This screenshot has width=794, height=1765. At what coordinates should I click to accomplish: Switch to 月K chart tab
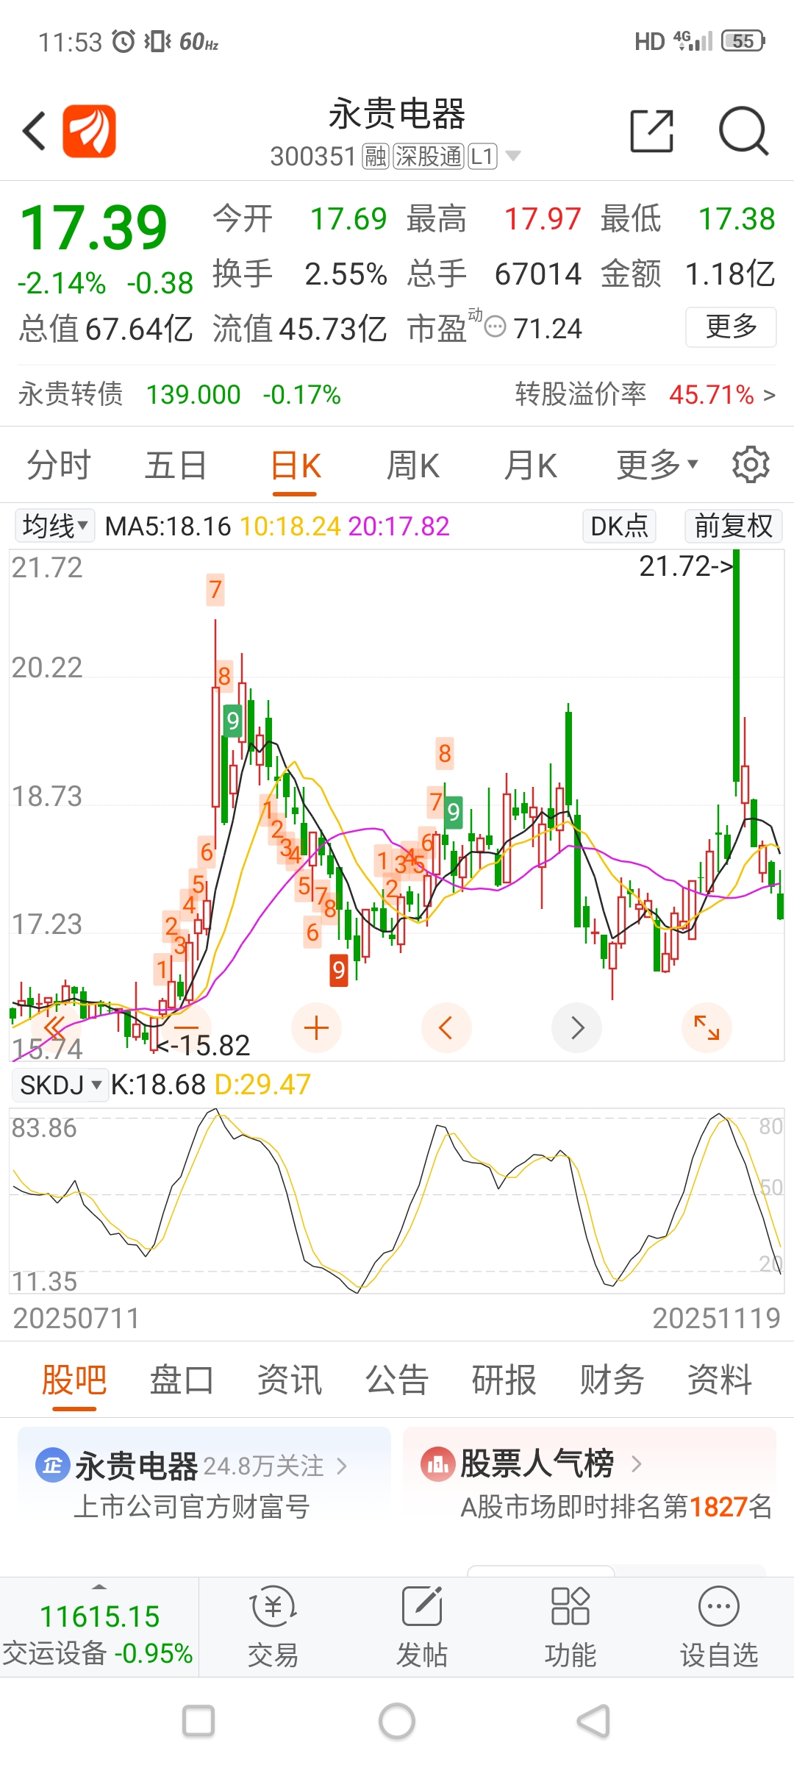coord(530,466)
